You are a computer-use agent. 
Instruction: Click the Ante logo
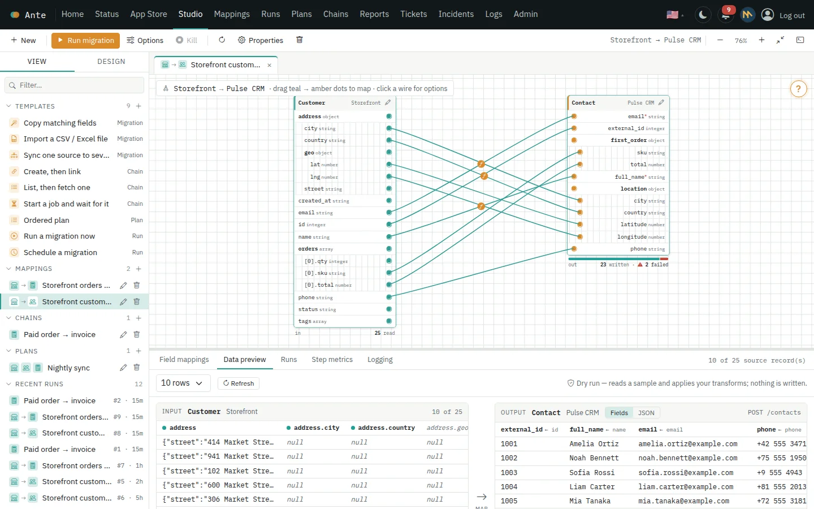pyautogui.click(x=28, y=15)
